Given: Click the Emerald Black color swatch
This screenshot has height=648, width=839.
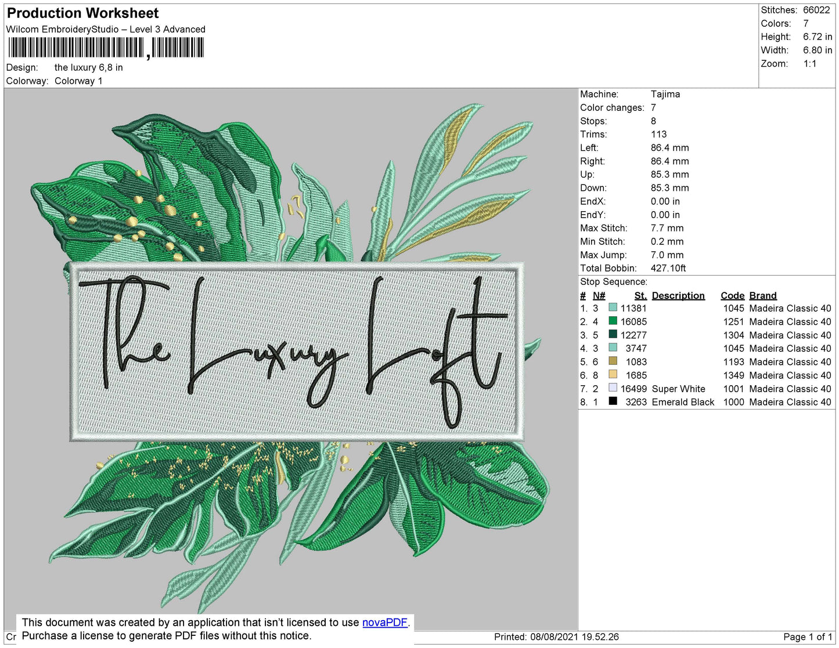Looking at the screenshot, I should [613, 401].
